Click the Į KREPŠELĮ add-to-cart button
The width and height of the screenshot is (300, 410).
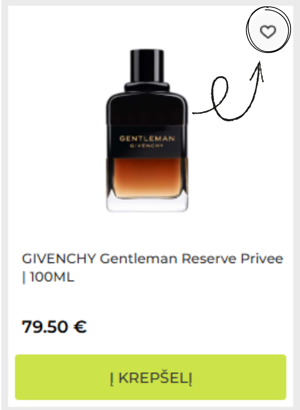150,377
